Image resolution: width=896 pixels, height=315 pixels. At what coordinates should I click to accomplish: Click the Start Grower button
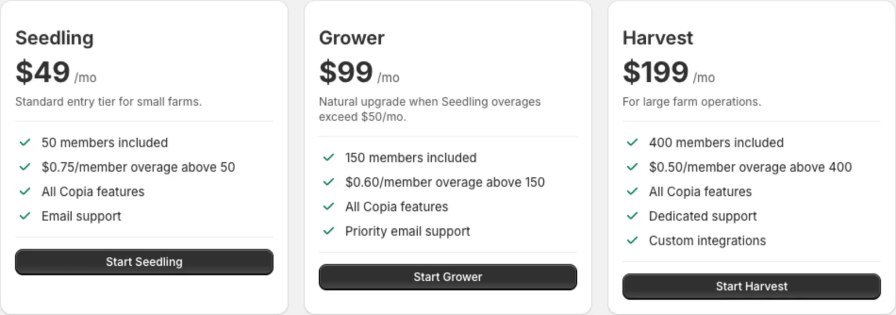point(447,277)
